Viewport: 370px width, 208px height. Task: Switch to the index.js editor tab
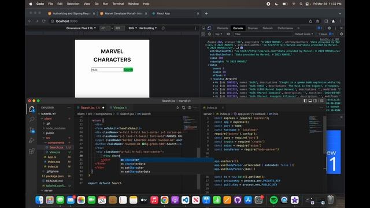click(212, 108)
